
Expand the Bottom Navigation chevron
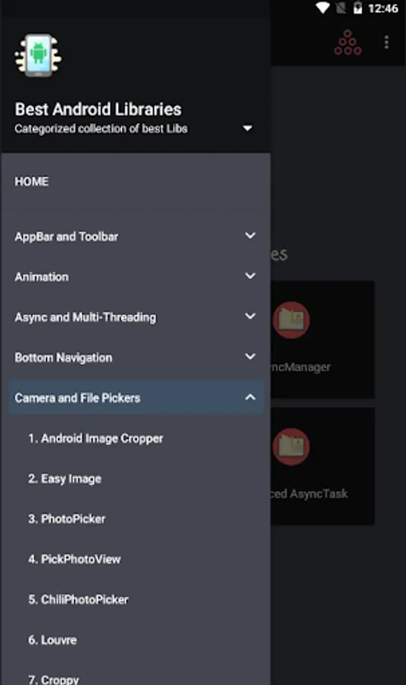pos(250,356)
